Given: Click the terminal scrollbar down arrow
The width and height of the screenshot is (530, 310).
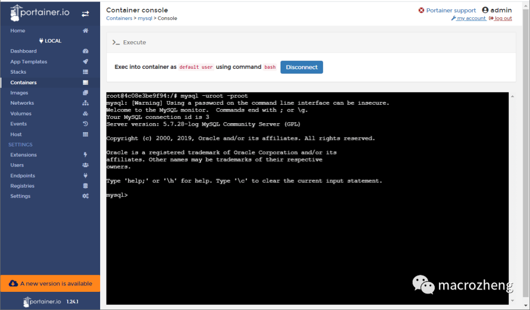Looking at the screenshot, I should point(512,301).
